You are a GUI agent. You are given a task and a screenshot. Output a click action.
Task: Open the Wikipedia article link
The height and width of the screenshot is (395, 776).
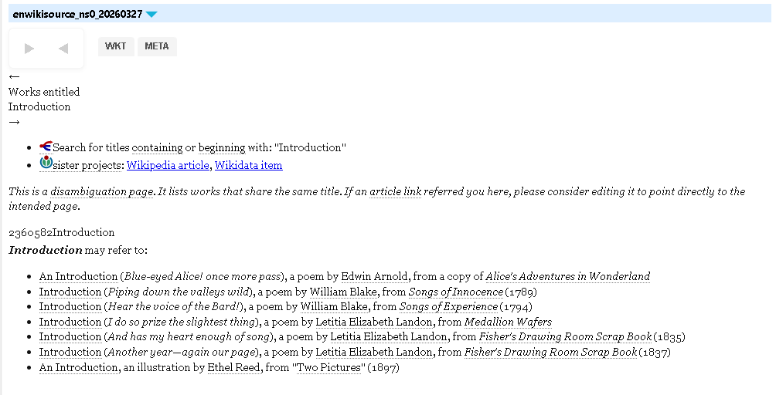click(x=168, y=165)
